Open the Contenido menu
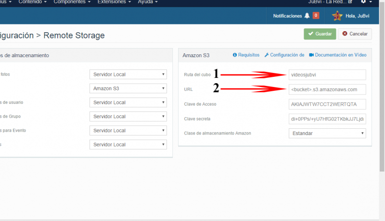The image size is (385, 221). [32, 2]
